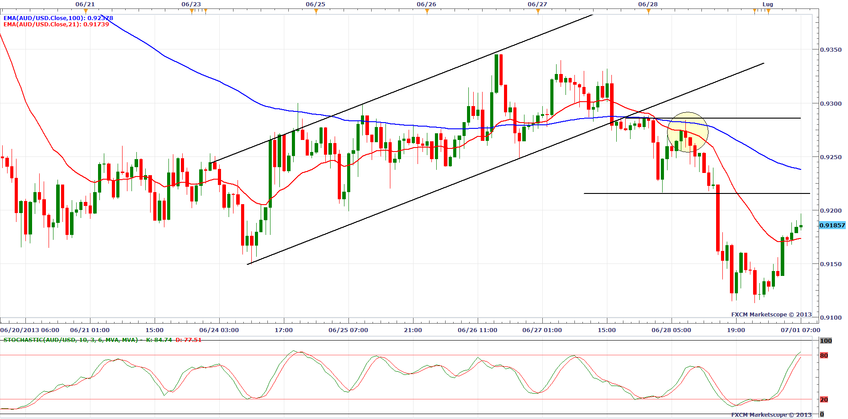Pick the 06/28 date marker at top
Viewport: 848px width, 419px height.
tap(647, 4)
